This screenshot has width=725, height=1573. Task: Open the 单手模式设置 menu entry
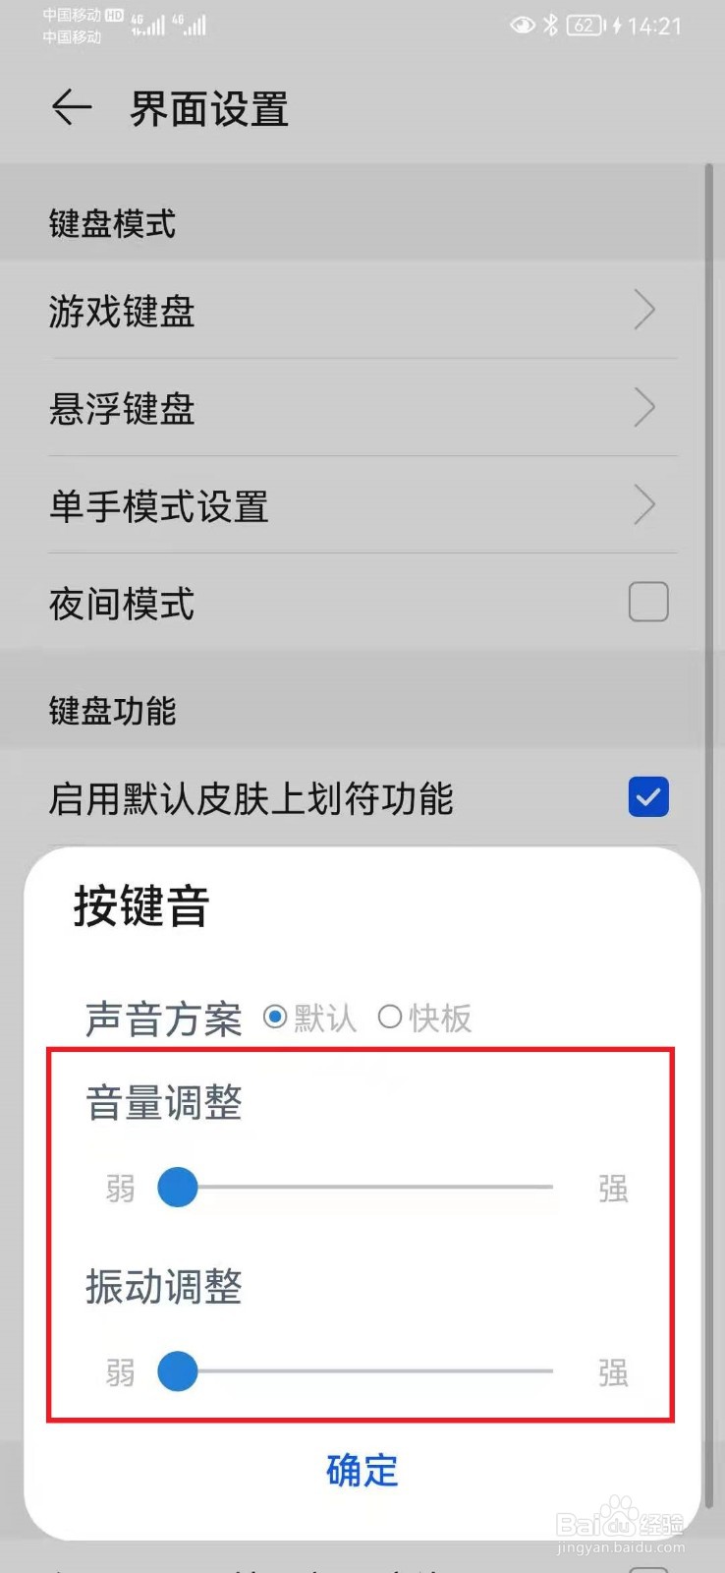click(362, 505)
